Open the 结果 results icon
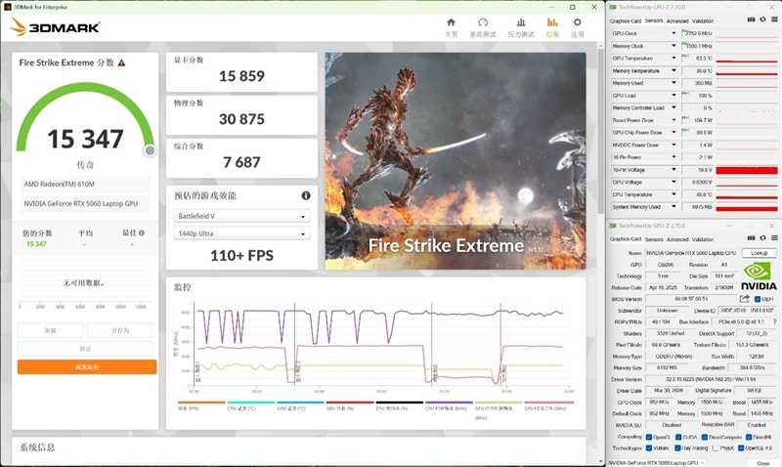The height and width of the screenshot is (467, 782). click(x=552, y=22)
